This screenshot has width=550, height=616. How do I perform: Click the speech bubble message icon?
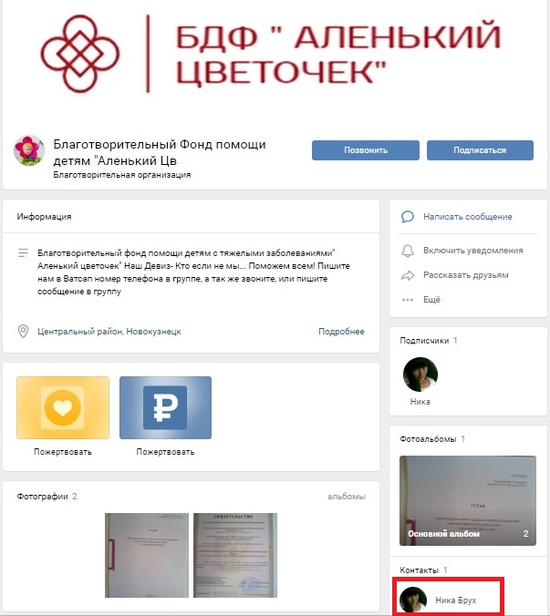pyautogui.click(x=408, y=217)
